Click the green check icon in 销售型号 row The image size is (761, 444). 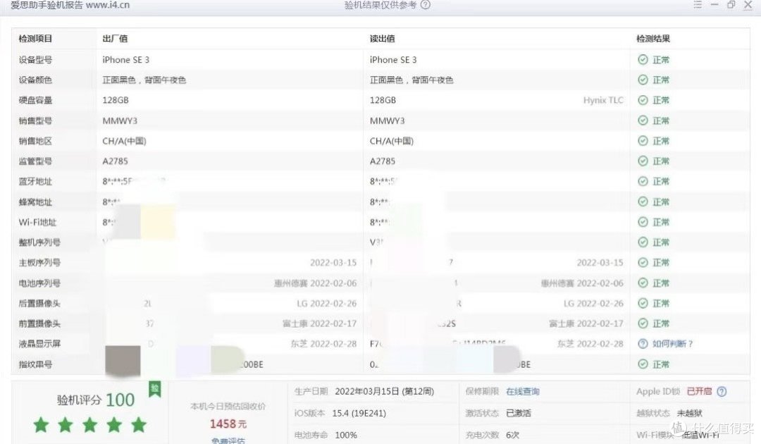pos(643,121)
